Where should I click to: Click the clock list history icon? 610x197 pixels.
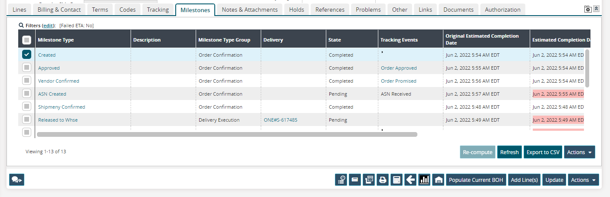[341, 180]
